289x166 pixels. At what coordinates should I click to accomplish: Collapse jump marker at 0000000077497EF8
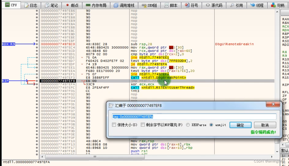[82, 81]
